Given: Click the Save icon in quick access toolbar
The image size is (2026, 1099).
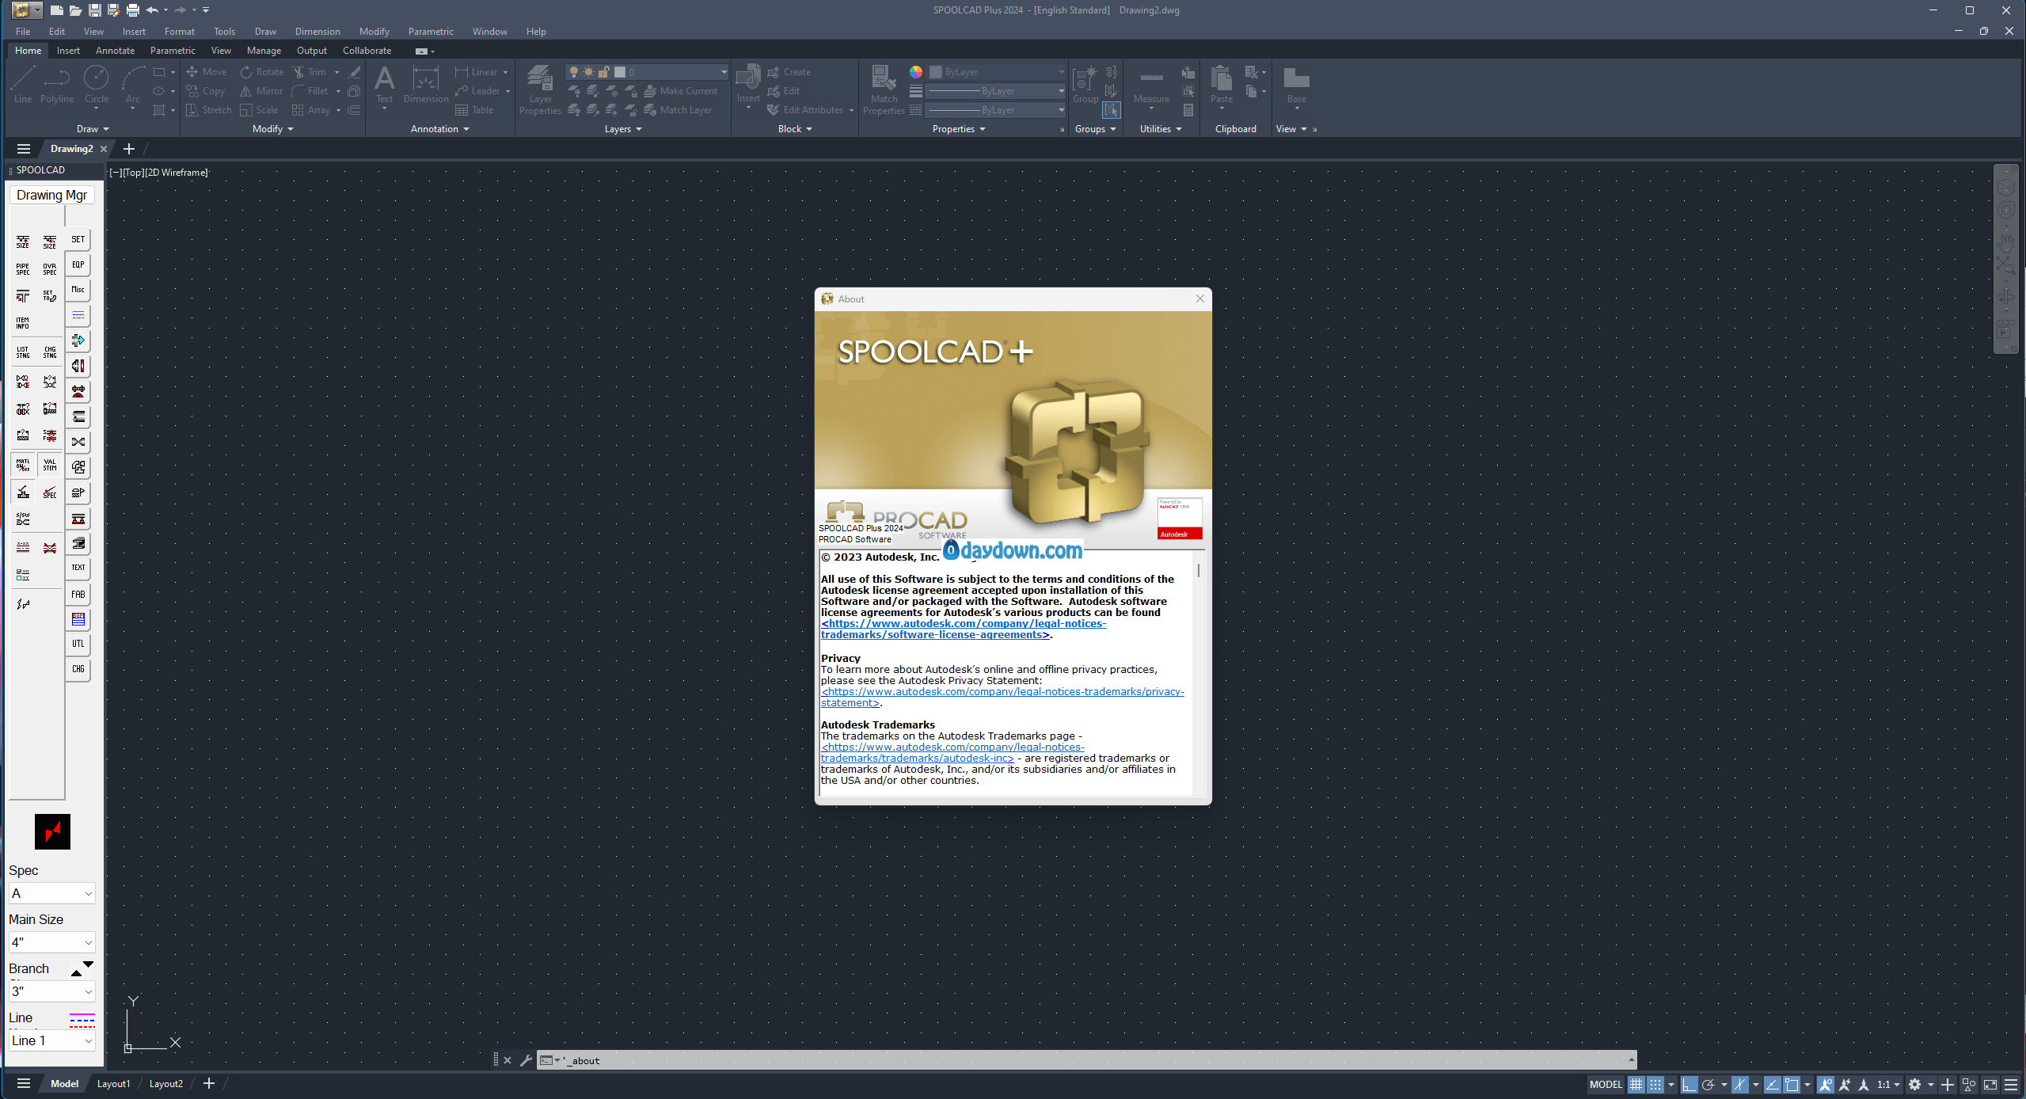Looking at the screenshot, I should click(94, 10).
